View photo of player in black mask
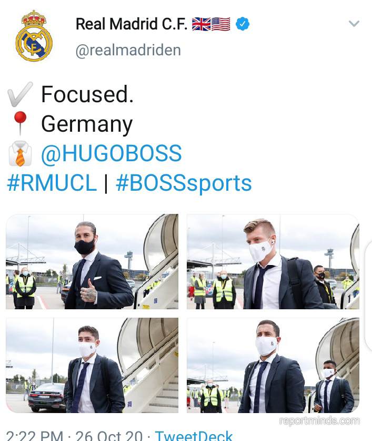 pyautogui.click(x=92, y=261)
